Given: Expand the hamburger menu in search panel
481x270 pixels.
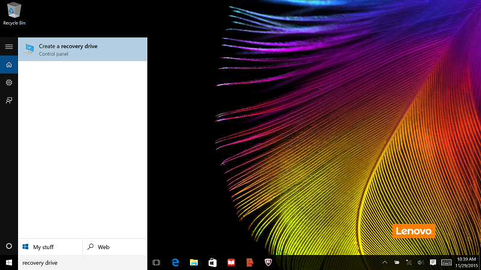Looking at the screenshot, I should [x=9, y=47].
